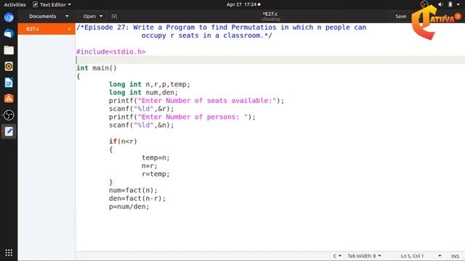Toggle the INS insert mode indicator

tap(456, 256)
